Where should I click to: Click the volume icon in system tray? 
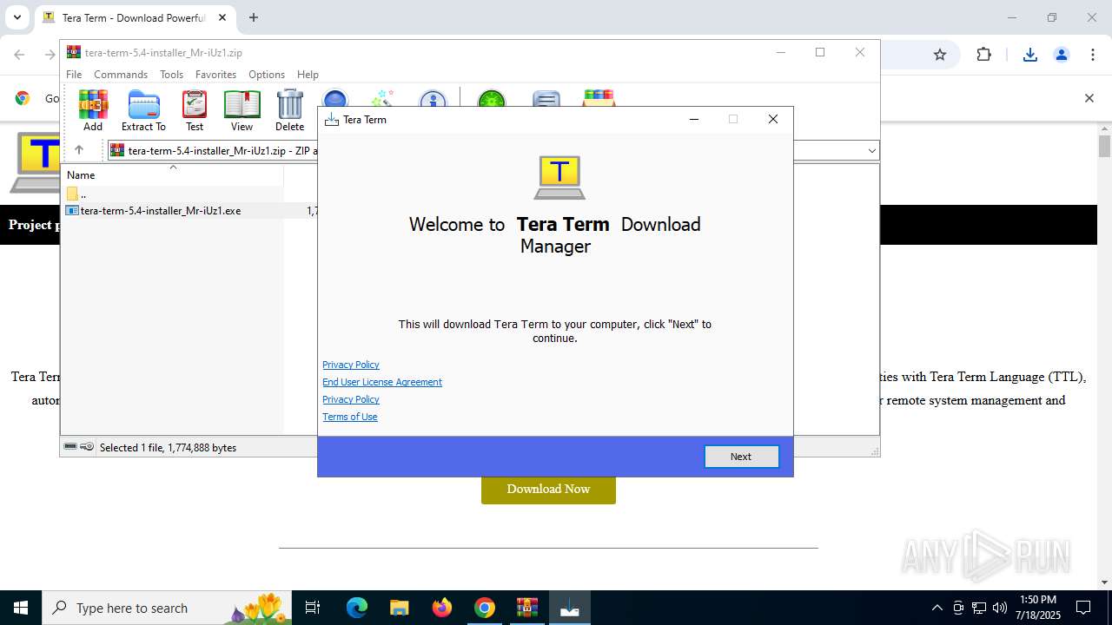[999, 608]
